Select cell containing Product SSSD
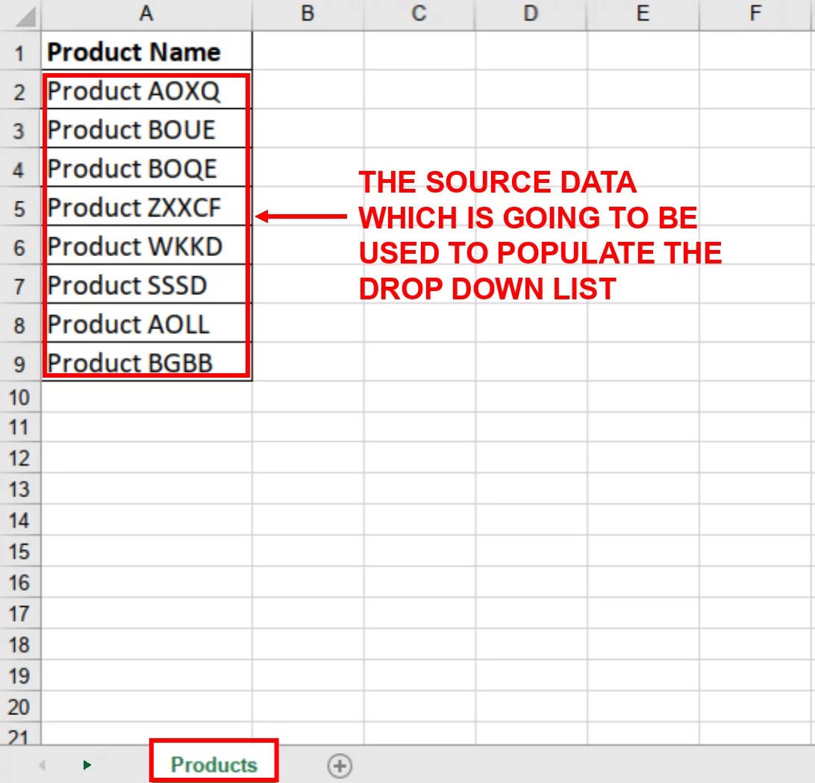The width and height of the screenshot is (815, 783). (147, 285)
